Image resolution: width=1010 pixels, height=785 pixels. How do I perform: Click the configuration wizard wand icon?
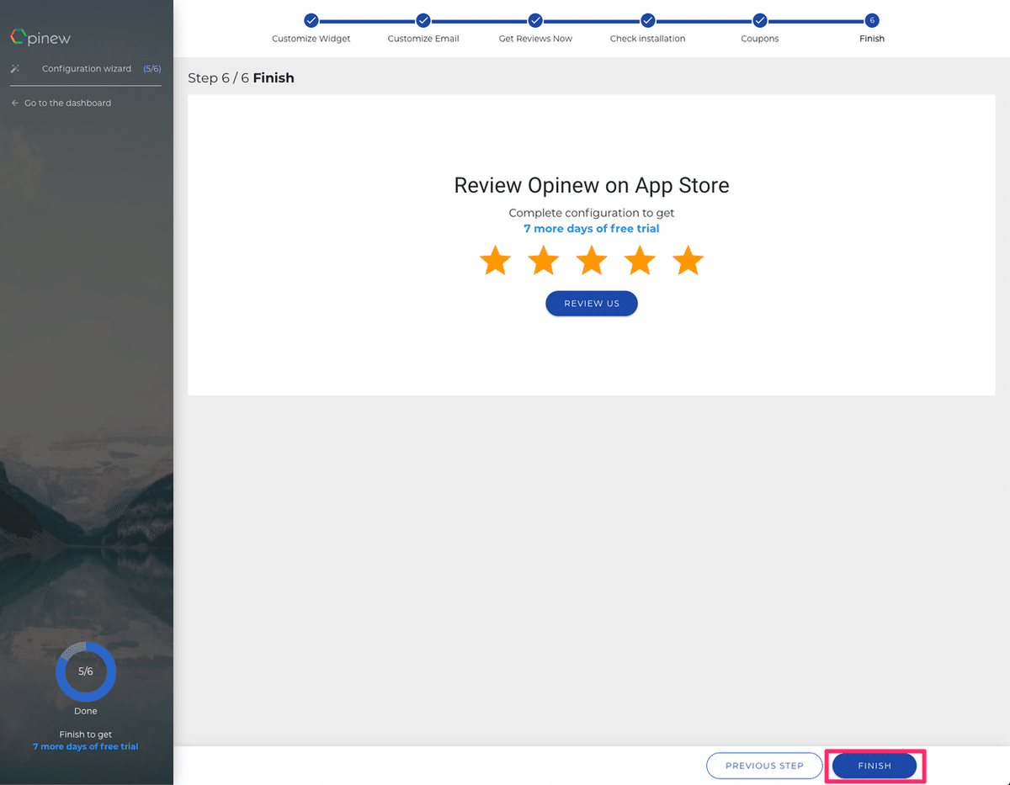pos(14,69)
